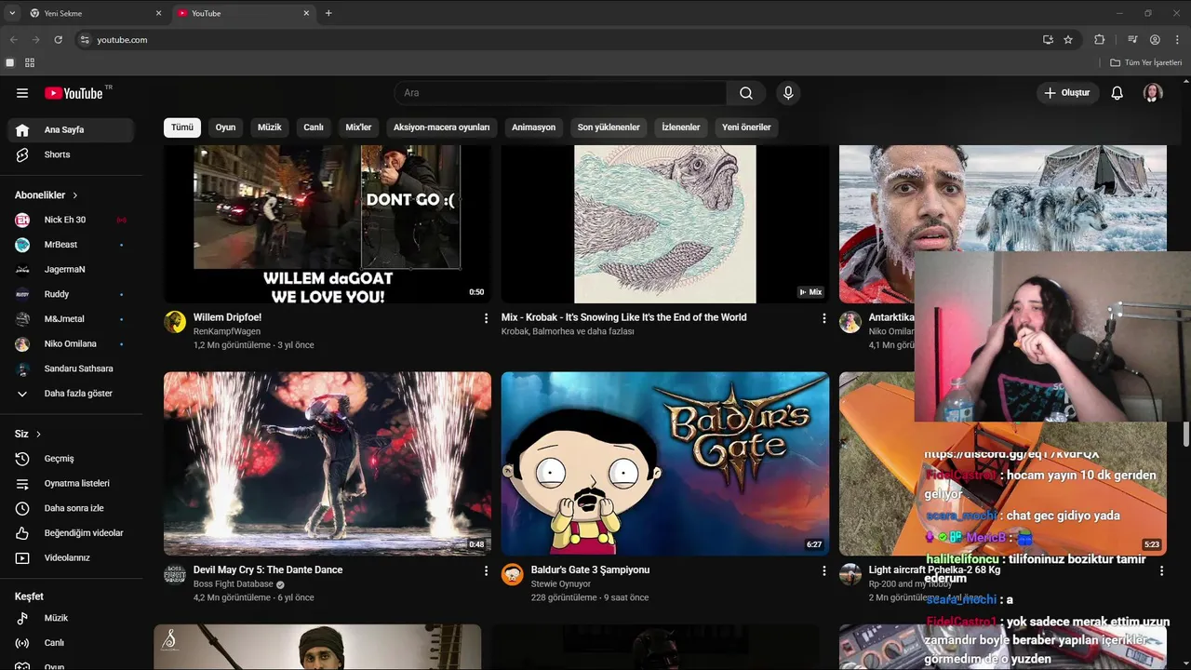Select the Mix'ler filter chip

(358, 127)
